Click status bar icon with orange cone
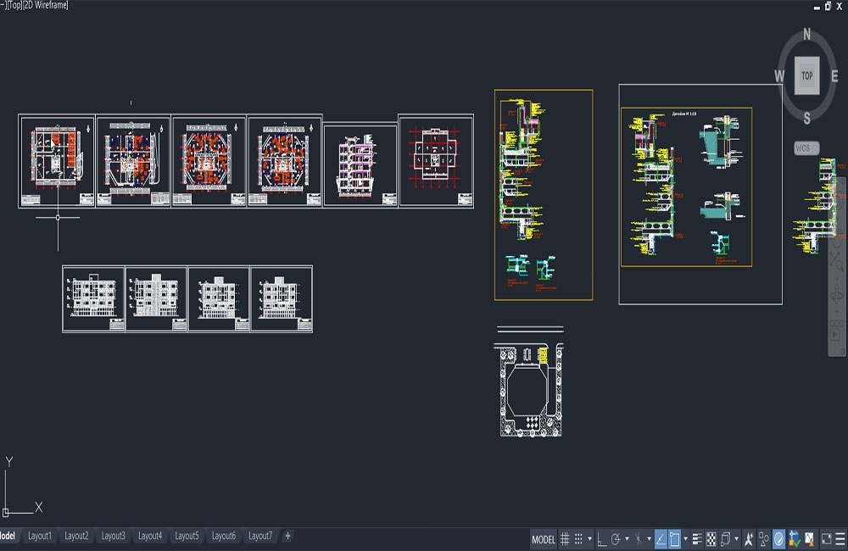The image size is (848, 551). (810, 539)
